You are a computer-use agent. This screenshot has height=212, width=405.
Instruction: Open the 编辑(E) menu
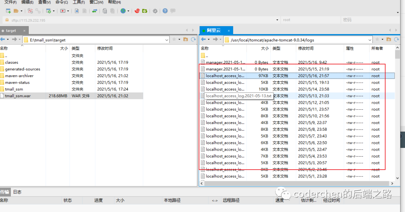tap(27, 2)
